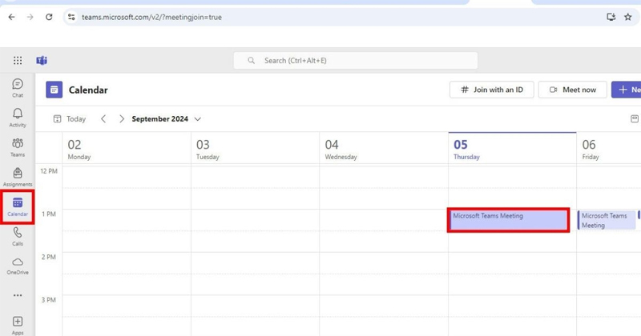Open Assignments in sidebar

[x=18, y=177]
